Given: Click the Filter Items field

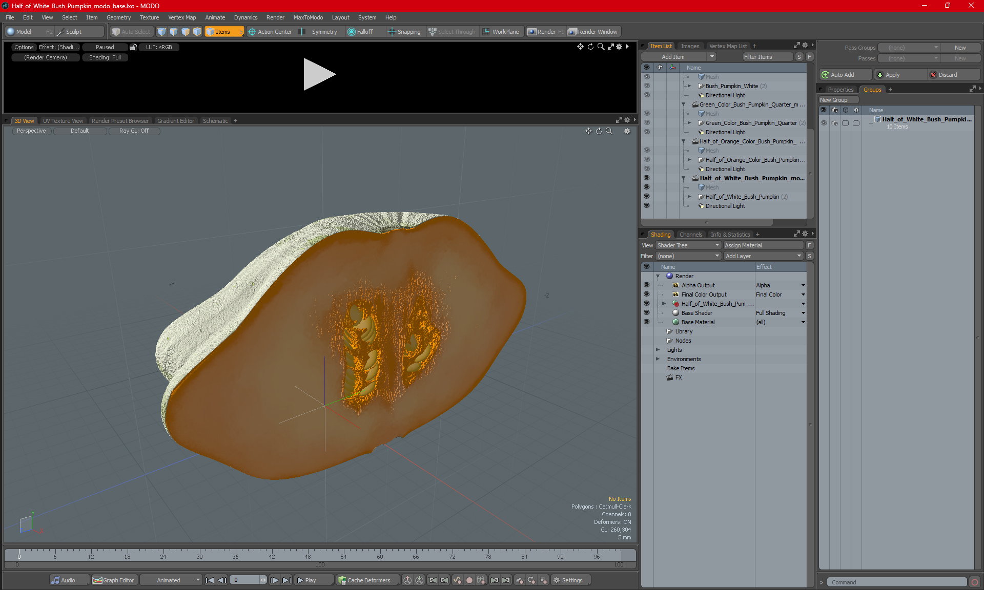Looking at the screenshot, I should 768,57.
